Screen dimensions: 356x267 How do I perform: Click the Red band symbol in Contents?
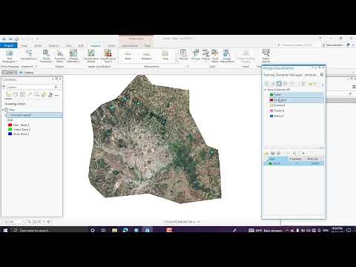tap(10, 125)
